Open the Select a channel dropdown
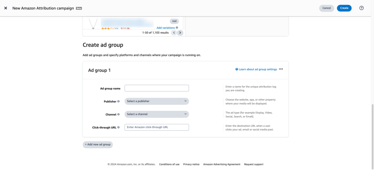This screenshot has width=374, height=170. point(157,114)
